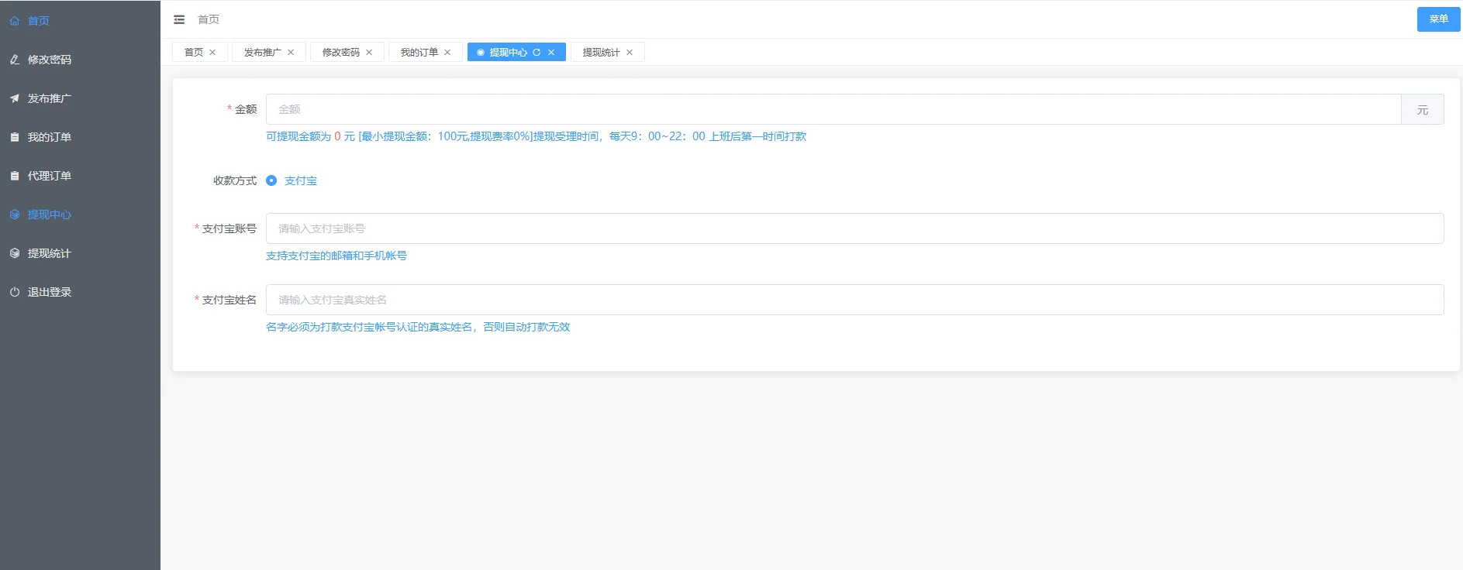
Task: Close the 我的订单 tab
Action: tap(447, 53)
